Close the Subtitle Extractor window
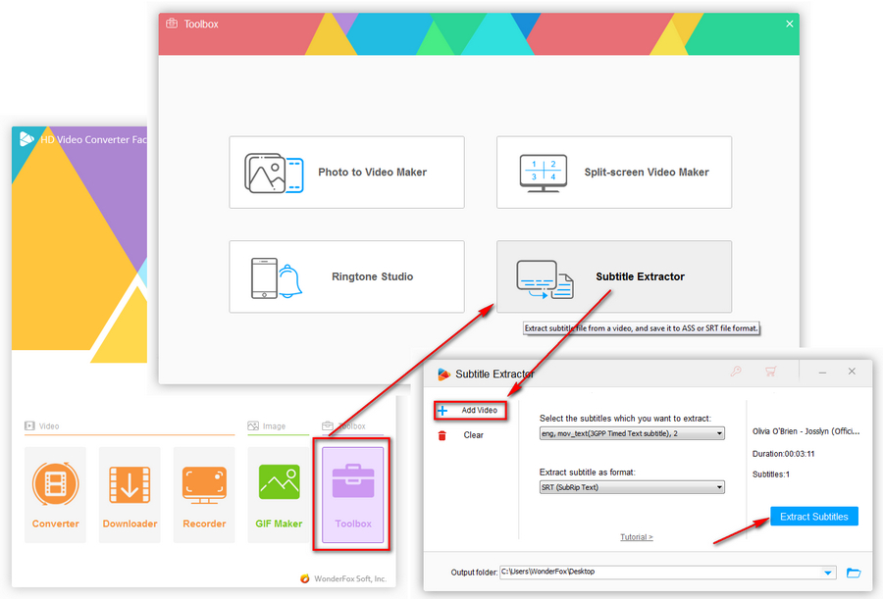 pyautogui.click(x=852, y=371)
